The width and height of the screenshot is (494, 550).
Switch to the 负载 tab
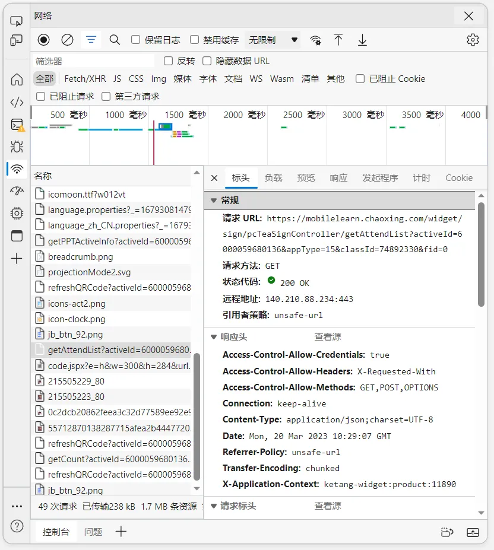point(273,177)
